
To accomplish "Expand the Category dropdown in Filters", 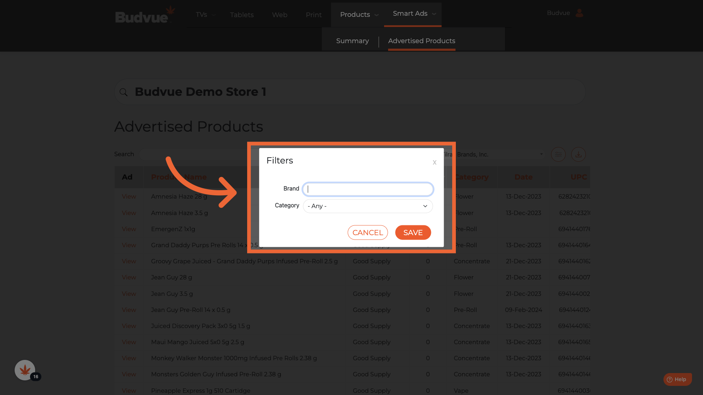I will [368, 206].
